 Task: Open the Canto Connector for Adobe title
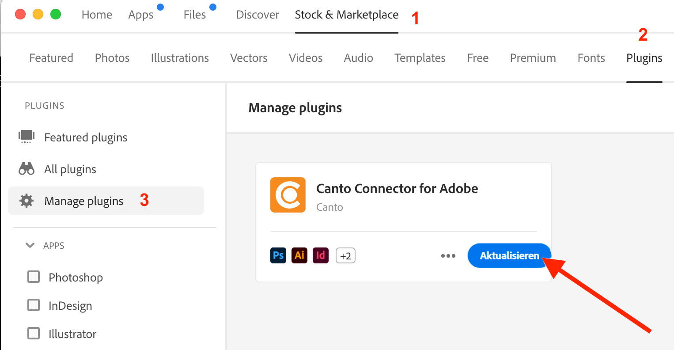397,189
